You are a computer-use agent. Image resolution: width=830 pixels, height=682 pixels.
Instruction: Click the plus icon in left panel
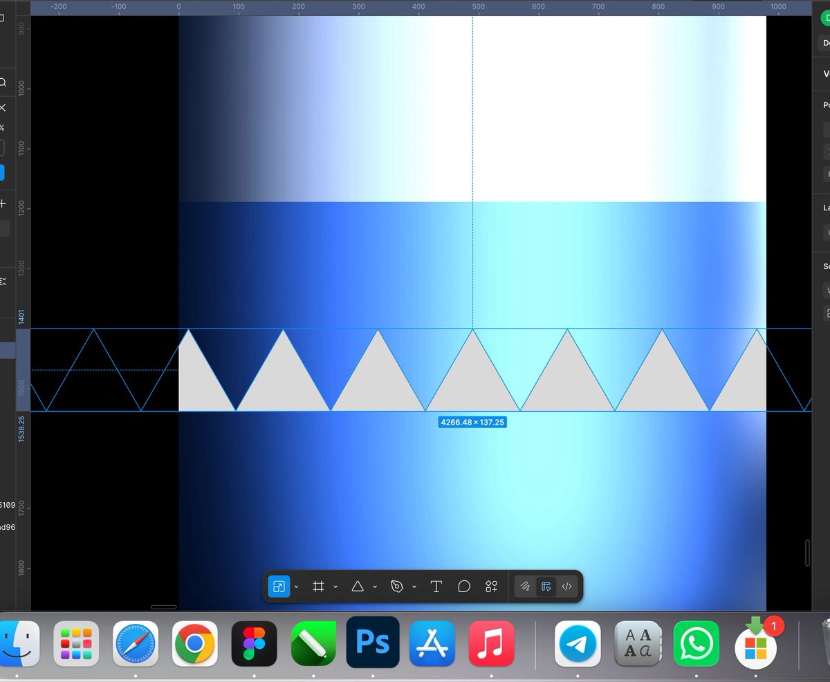(x=3, y=203)
